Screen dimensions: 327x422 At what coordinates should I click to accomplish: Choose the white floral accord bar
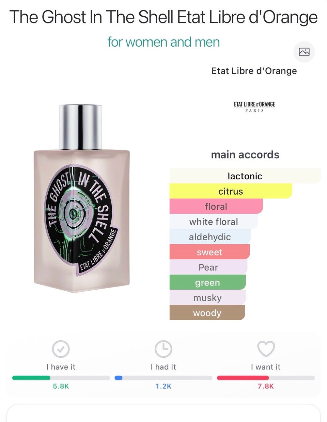pos(214,222)
